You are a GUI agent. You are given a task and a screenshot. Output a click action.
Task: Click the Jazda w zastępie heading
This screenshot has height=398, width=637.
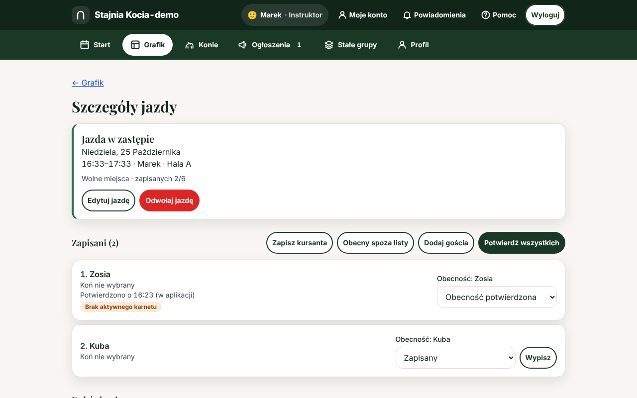point(118,139)
